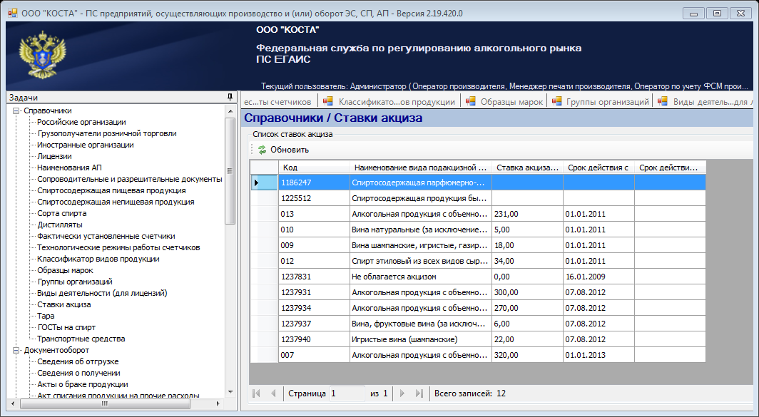The height and width of the screenshot is (417, 759).
Task: Go to first page navigation icon
Action: pos(257,393)
